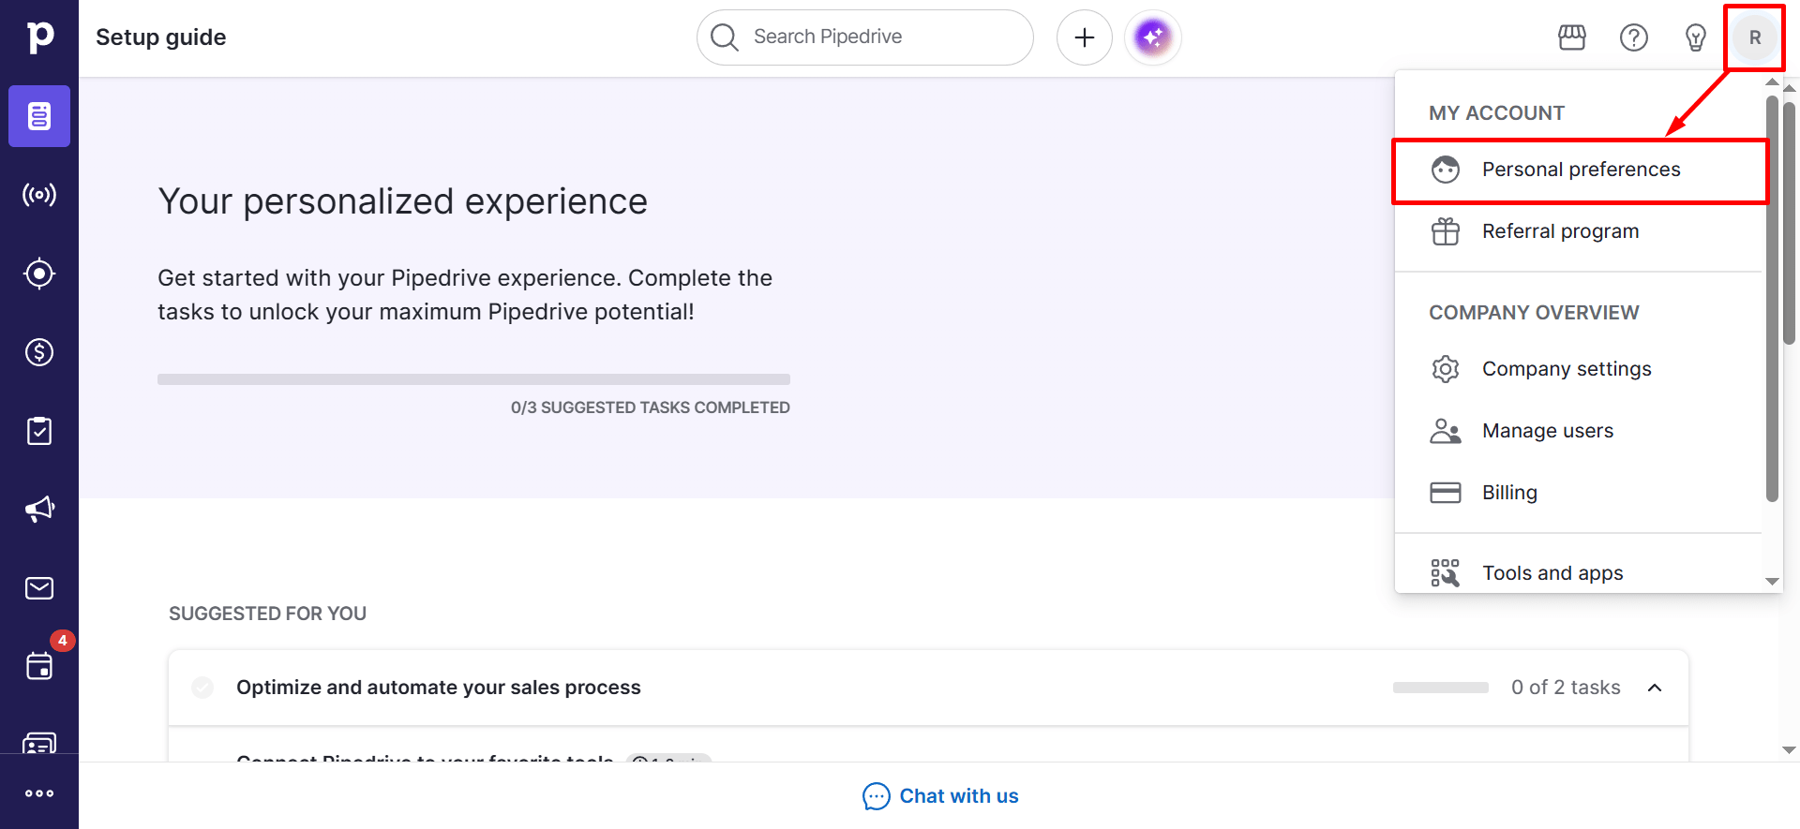
Task: Open Deals via the dollar sign icon
Action: pos(39,352)
